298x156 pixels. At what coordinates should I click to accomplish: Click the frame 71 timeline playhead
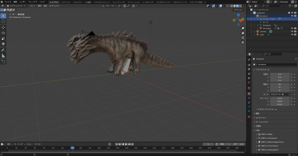(72, 148)
